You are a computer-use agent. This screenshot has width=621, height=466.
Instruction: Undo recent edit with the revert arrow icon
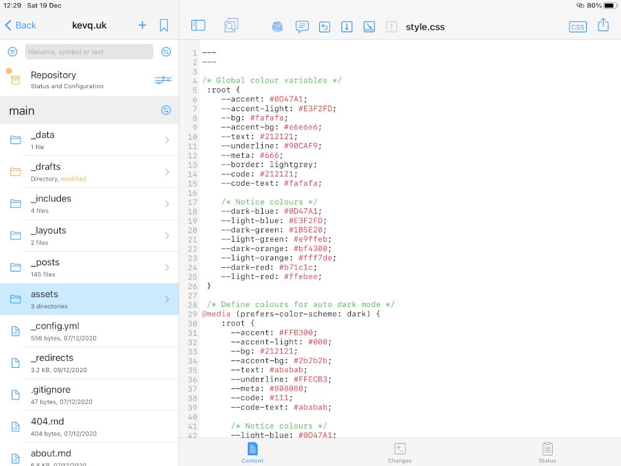(x=324, y=27)
